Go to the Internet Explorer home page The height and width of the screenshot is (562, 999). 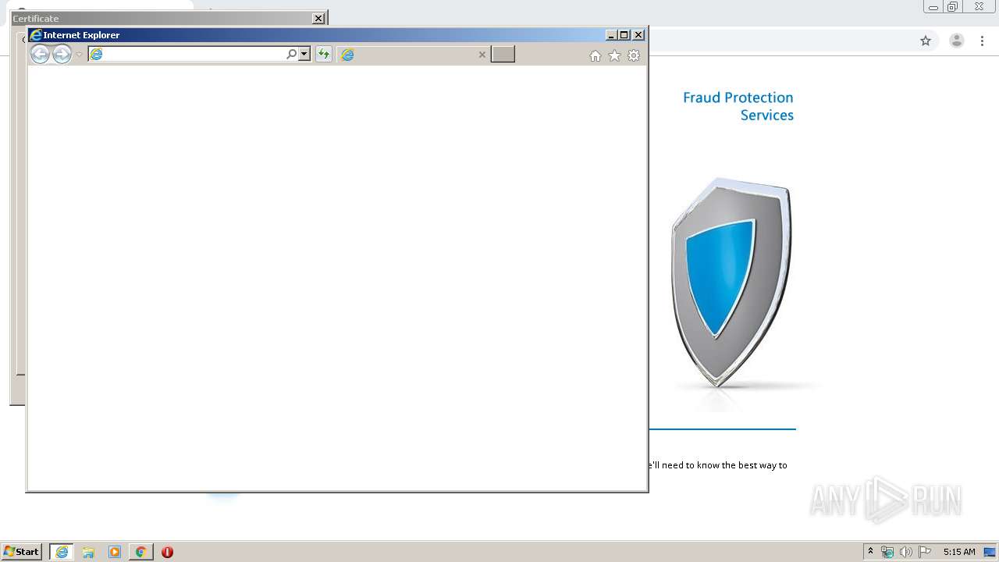pos(595,55)
